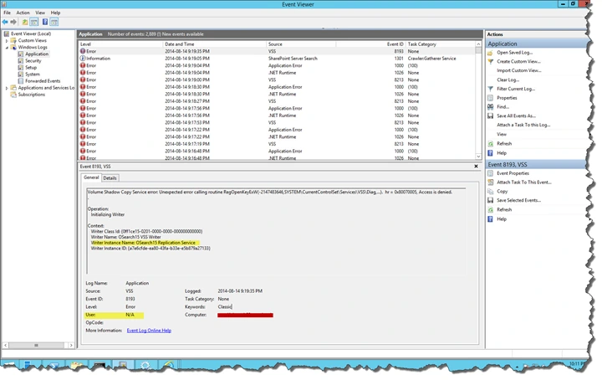
Task: Click the Forward arrow in the toolbar
Action: [13, 22]
